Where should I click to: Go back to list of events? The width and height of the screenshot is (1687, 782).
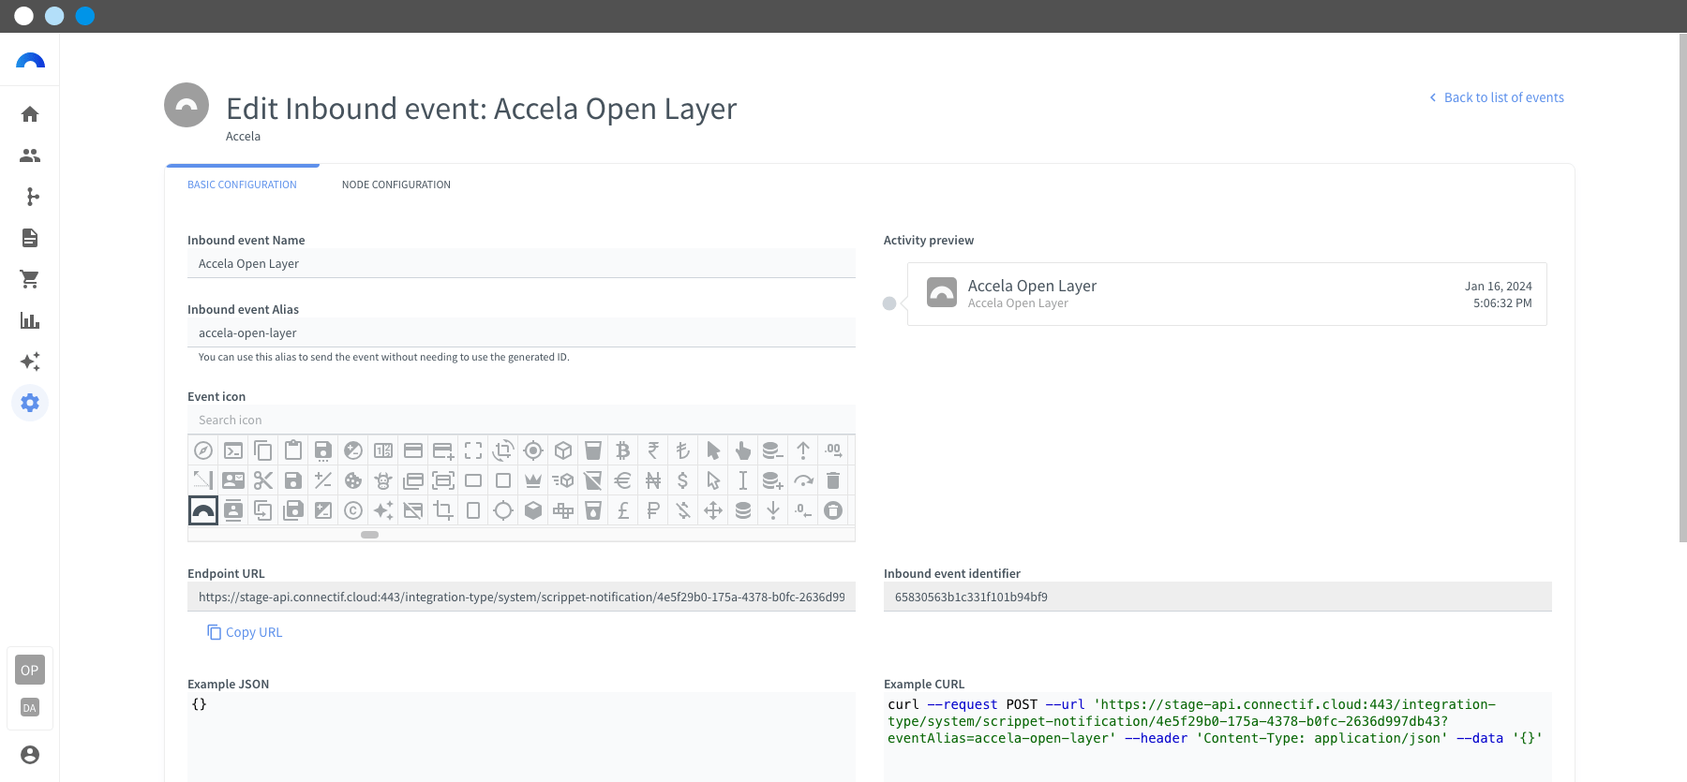[1497, 97]
